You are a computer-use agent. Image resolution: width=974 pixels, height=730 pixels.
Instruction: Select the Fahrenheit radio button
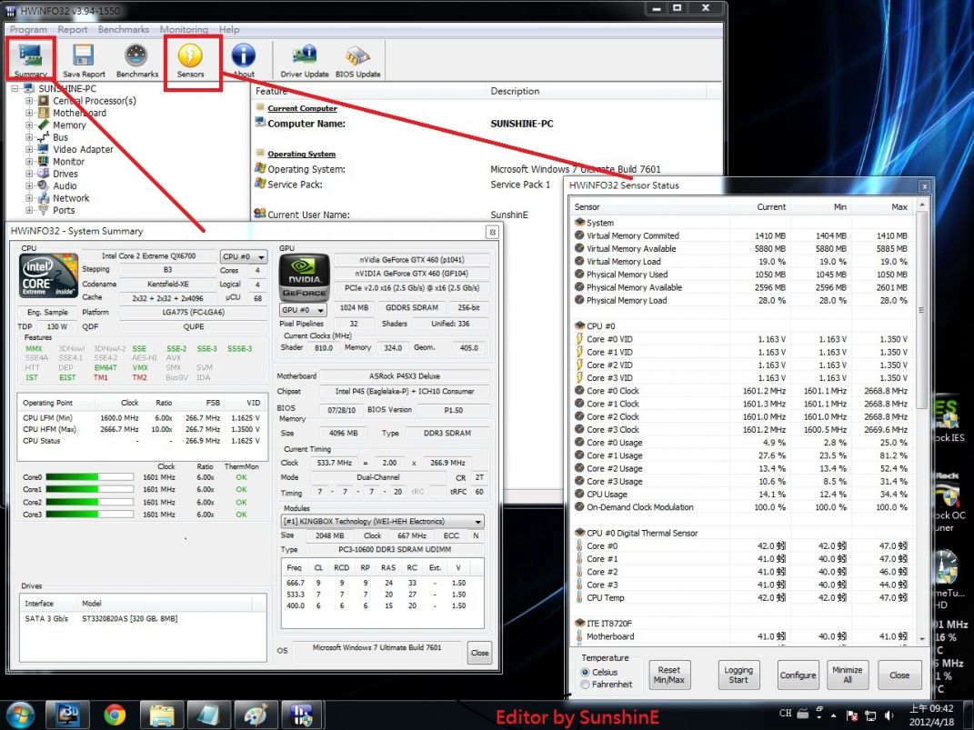(585, 684)
